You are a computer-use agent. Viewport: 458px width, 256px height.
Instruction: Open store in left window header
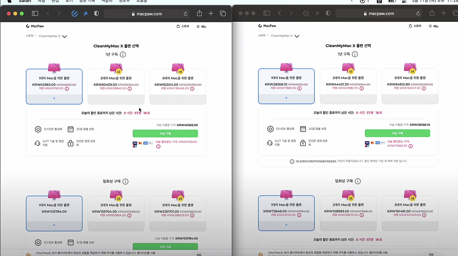pyautogui.click(x=183, y=26)
